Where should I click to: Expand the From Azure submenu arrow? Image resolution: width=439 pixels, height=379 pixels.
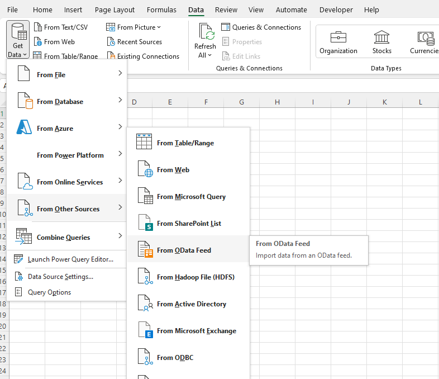[x=120, y=127]
